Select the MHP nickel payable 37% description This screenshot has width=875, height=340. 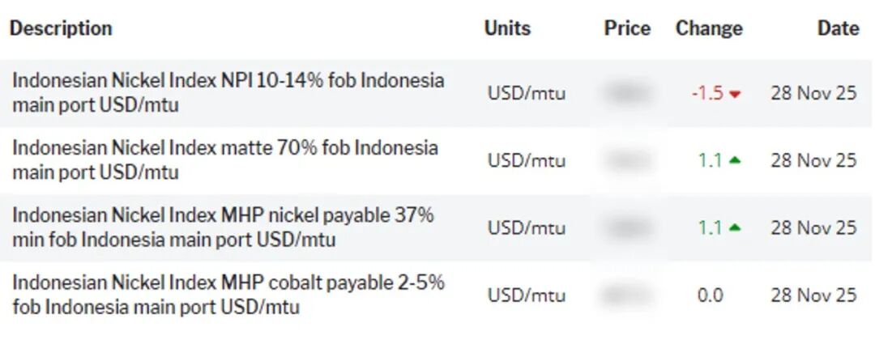[x=223, y=227]
